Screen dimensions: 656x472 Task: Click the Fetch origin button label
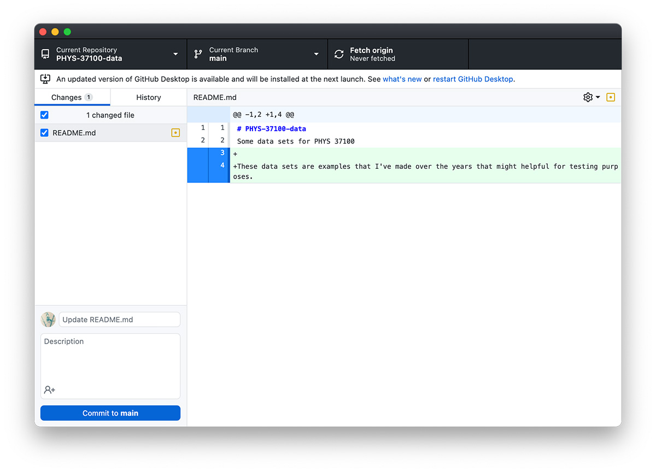pos(371,50)
